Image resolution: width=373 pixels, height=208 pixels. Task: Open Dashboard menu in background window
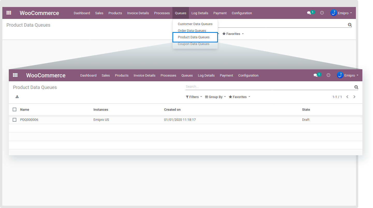(82, 13)
